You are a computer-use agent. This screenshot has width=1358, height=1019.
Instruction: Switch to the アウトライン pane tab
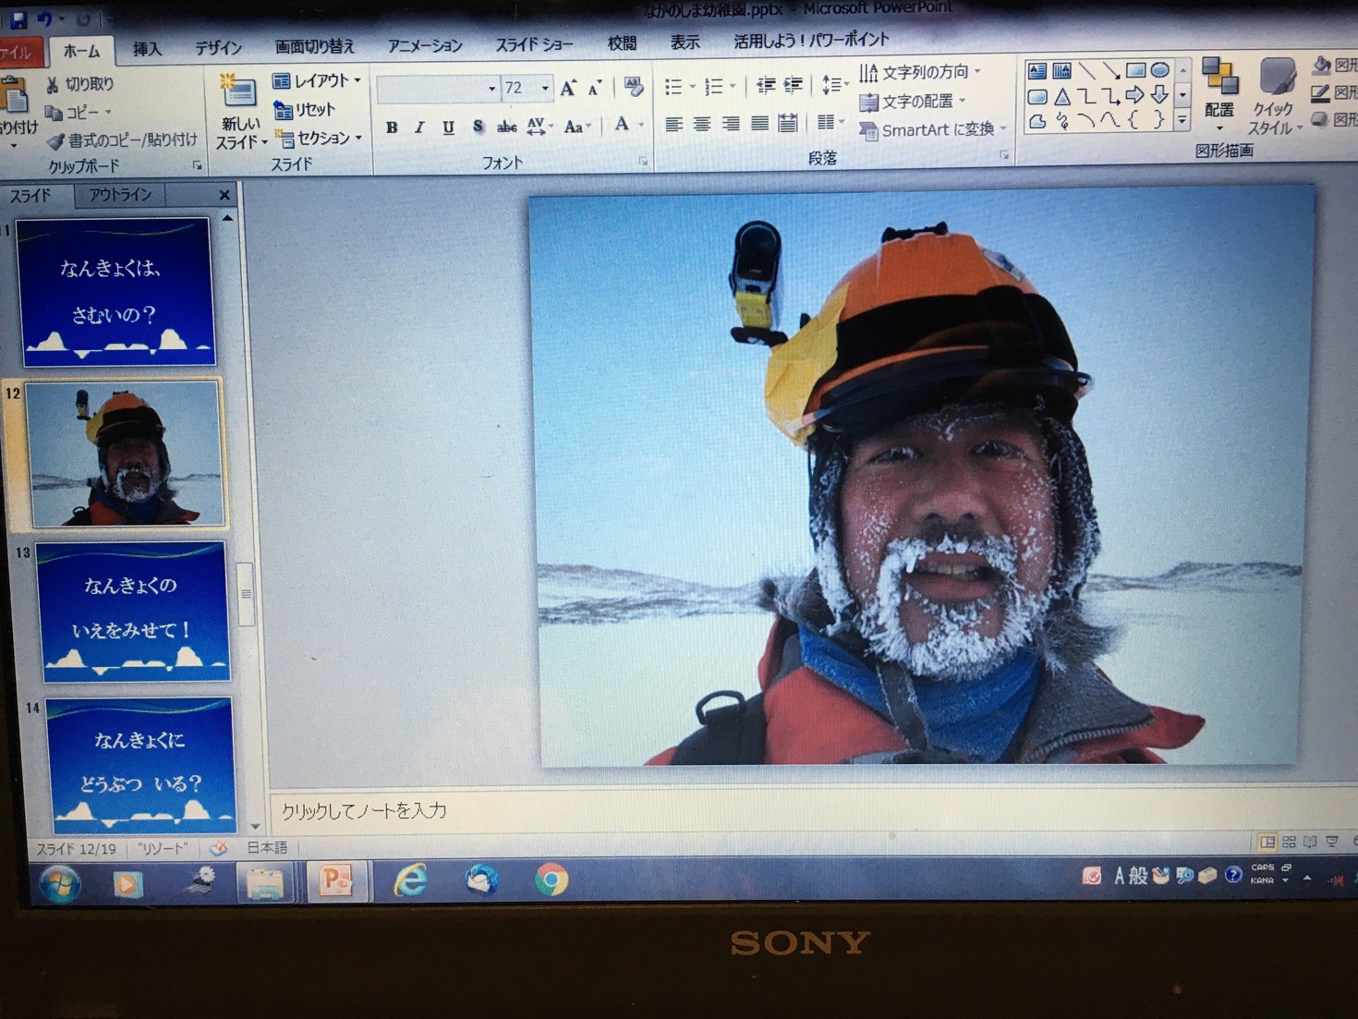(x=120, y=195)
